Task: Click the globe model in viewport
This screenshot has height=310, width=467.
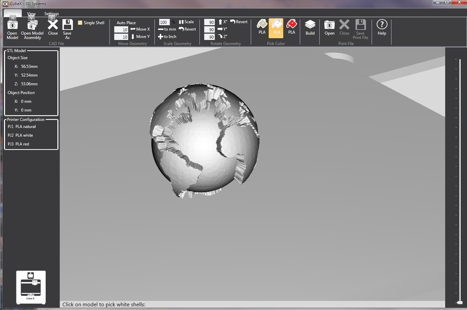Action: 205,141
